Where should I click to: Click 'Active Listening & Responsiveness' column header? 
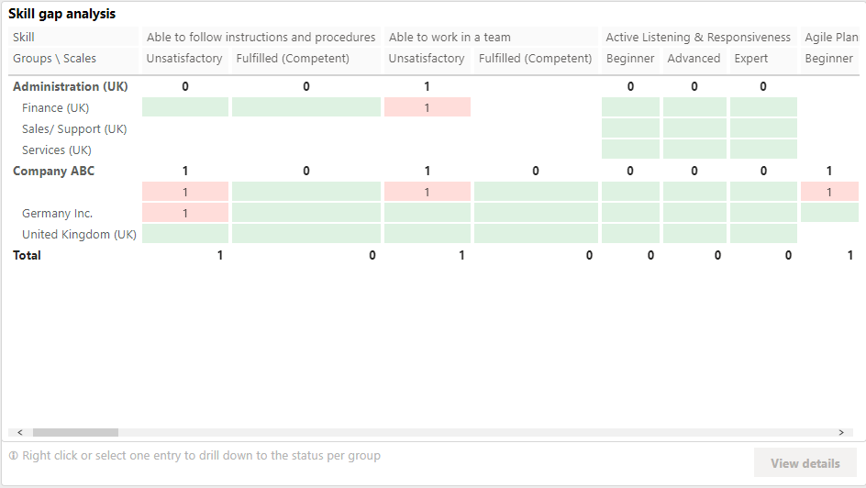coord(698,38)
